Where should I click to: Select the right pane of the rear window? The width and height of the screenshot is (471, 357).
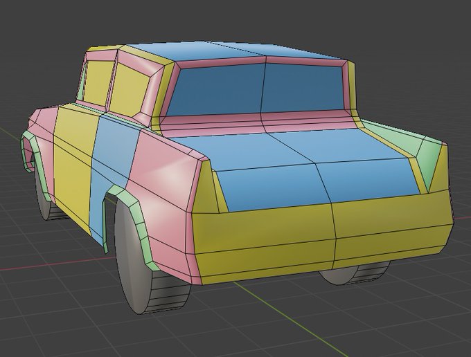[303, 87]
